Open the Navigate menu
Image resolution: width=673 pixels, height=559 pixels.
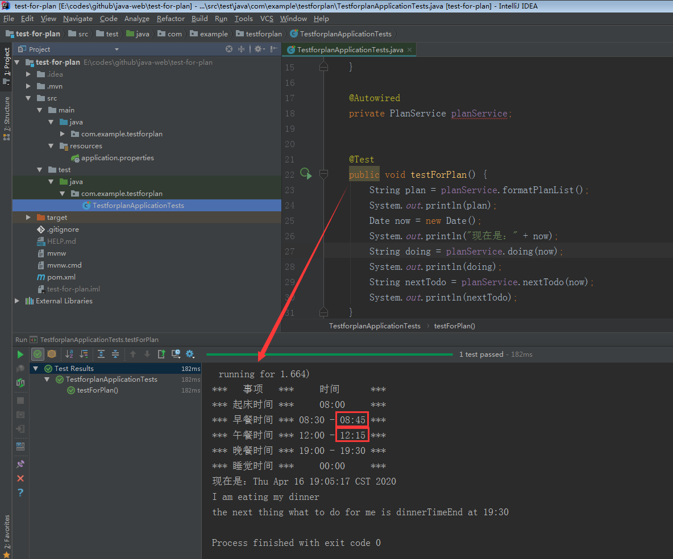(x=78, y=18)
